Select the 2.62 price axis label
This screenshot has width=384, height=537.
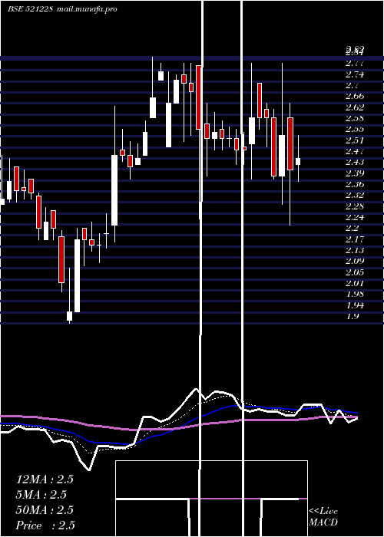pos(355,107)
